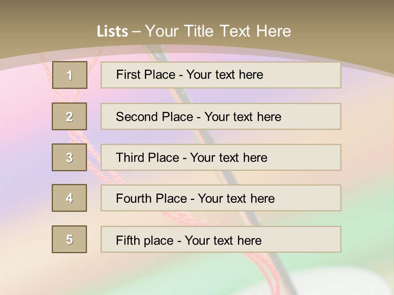
Task: Click "Your text here" in the Third Place bar
Action: 229,158
